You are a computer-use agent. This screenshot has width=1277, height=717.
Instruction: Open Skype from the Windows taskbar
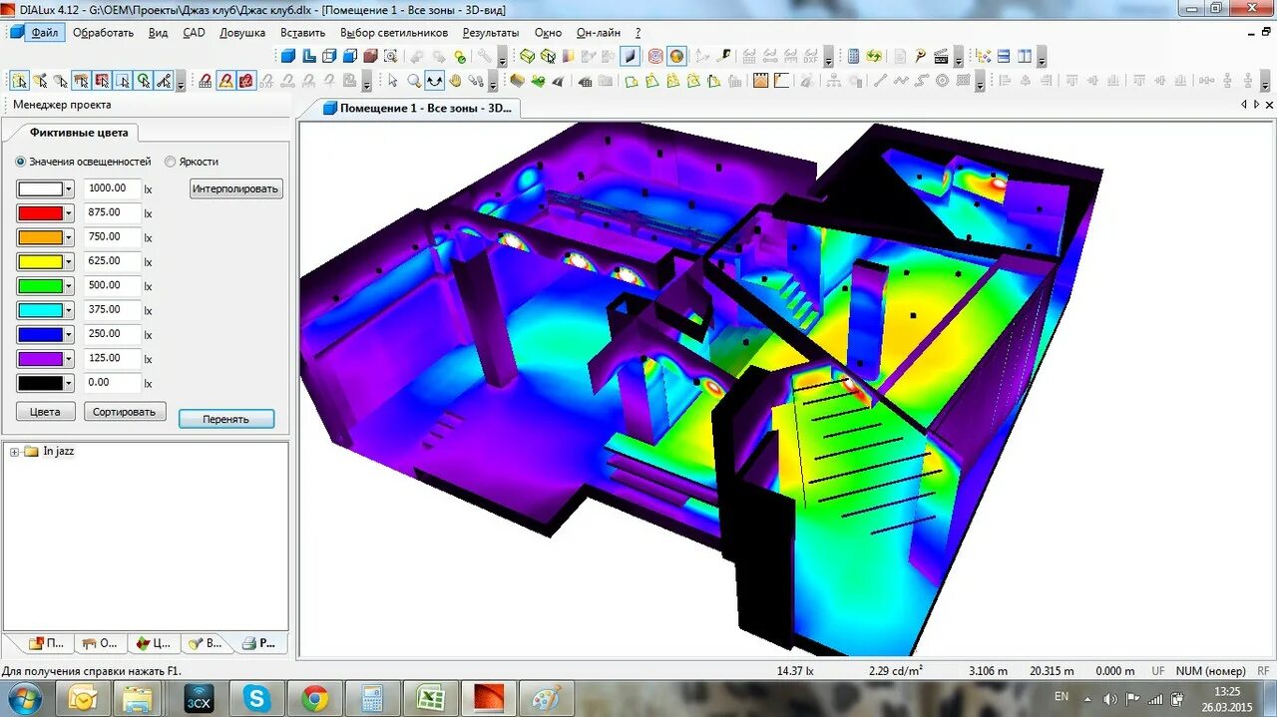(256, 699)
